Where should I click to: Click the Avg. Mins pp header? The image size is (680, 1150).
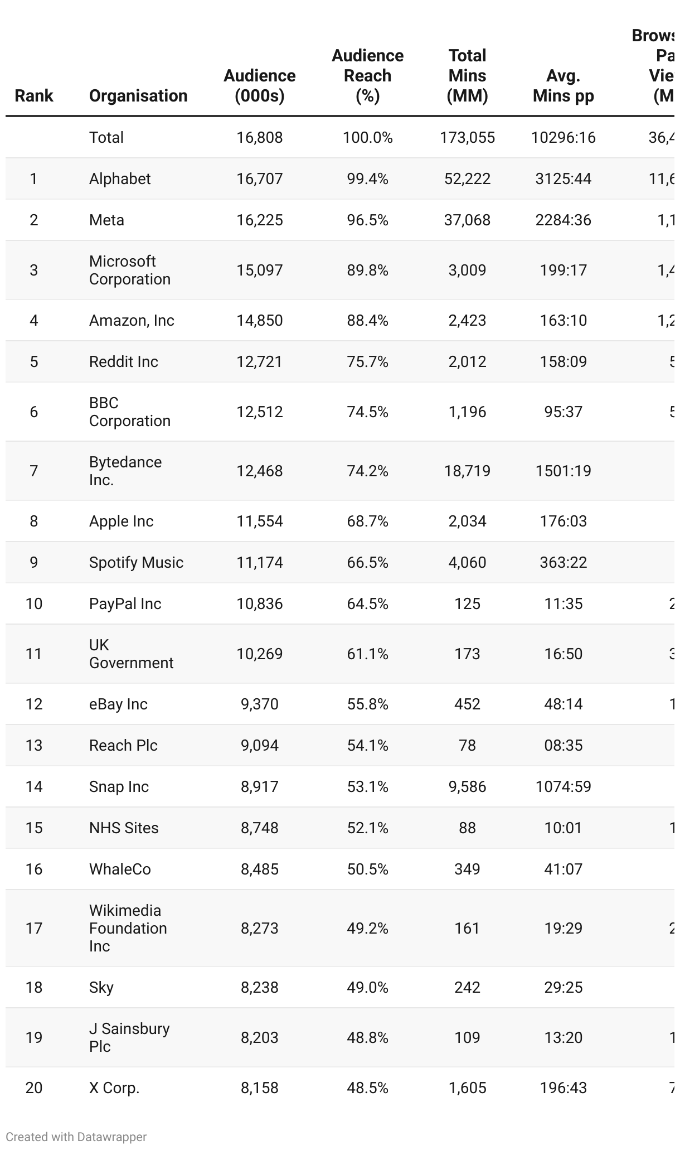point(563,85)
